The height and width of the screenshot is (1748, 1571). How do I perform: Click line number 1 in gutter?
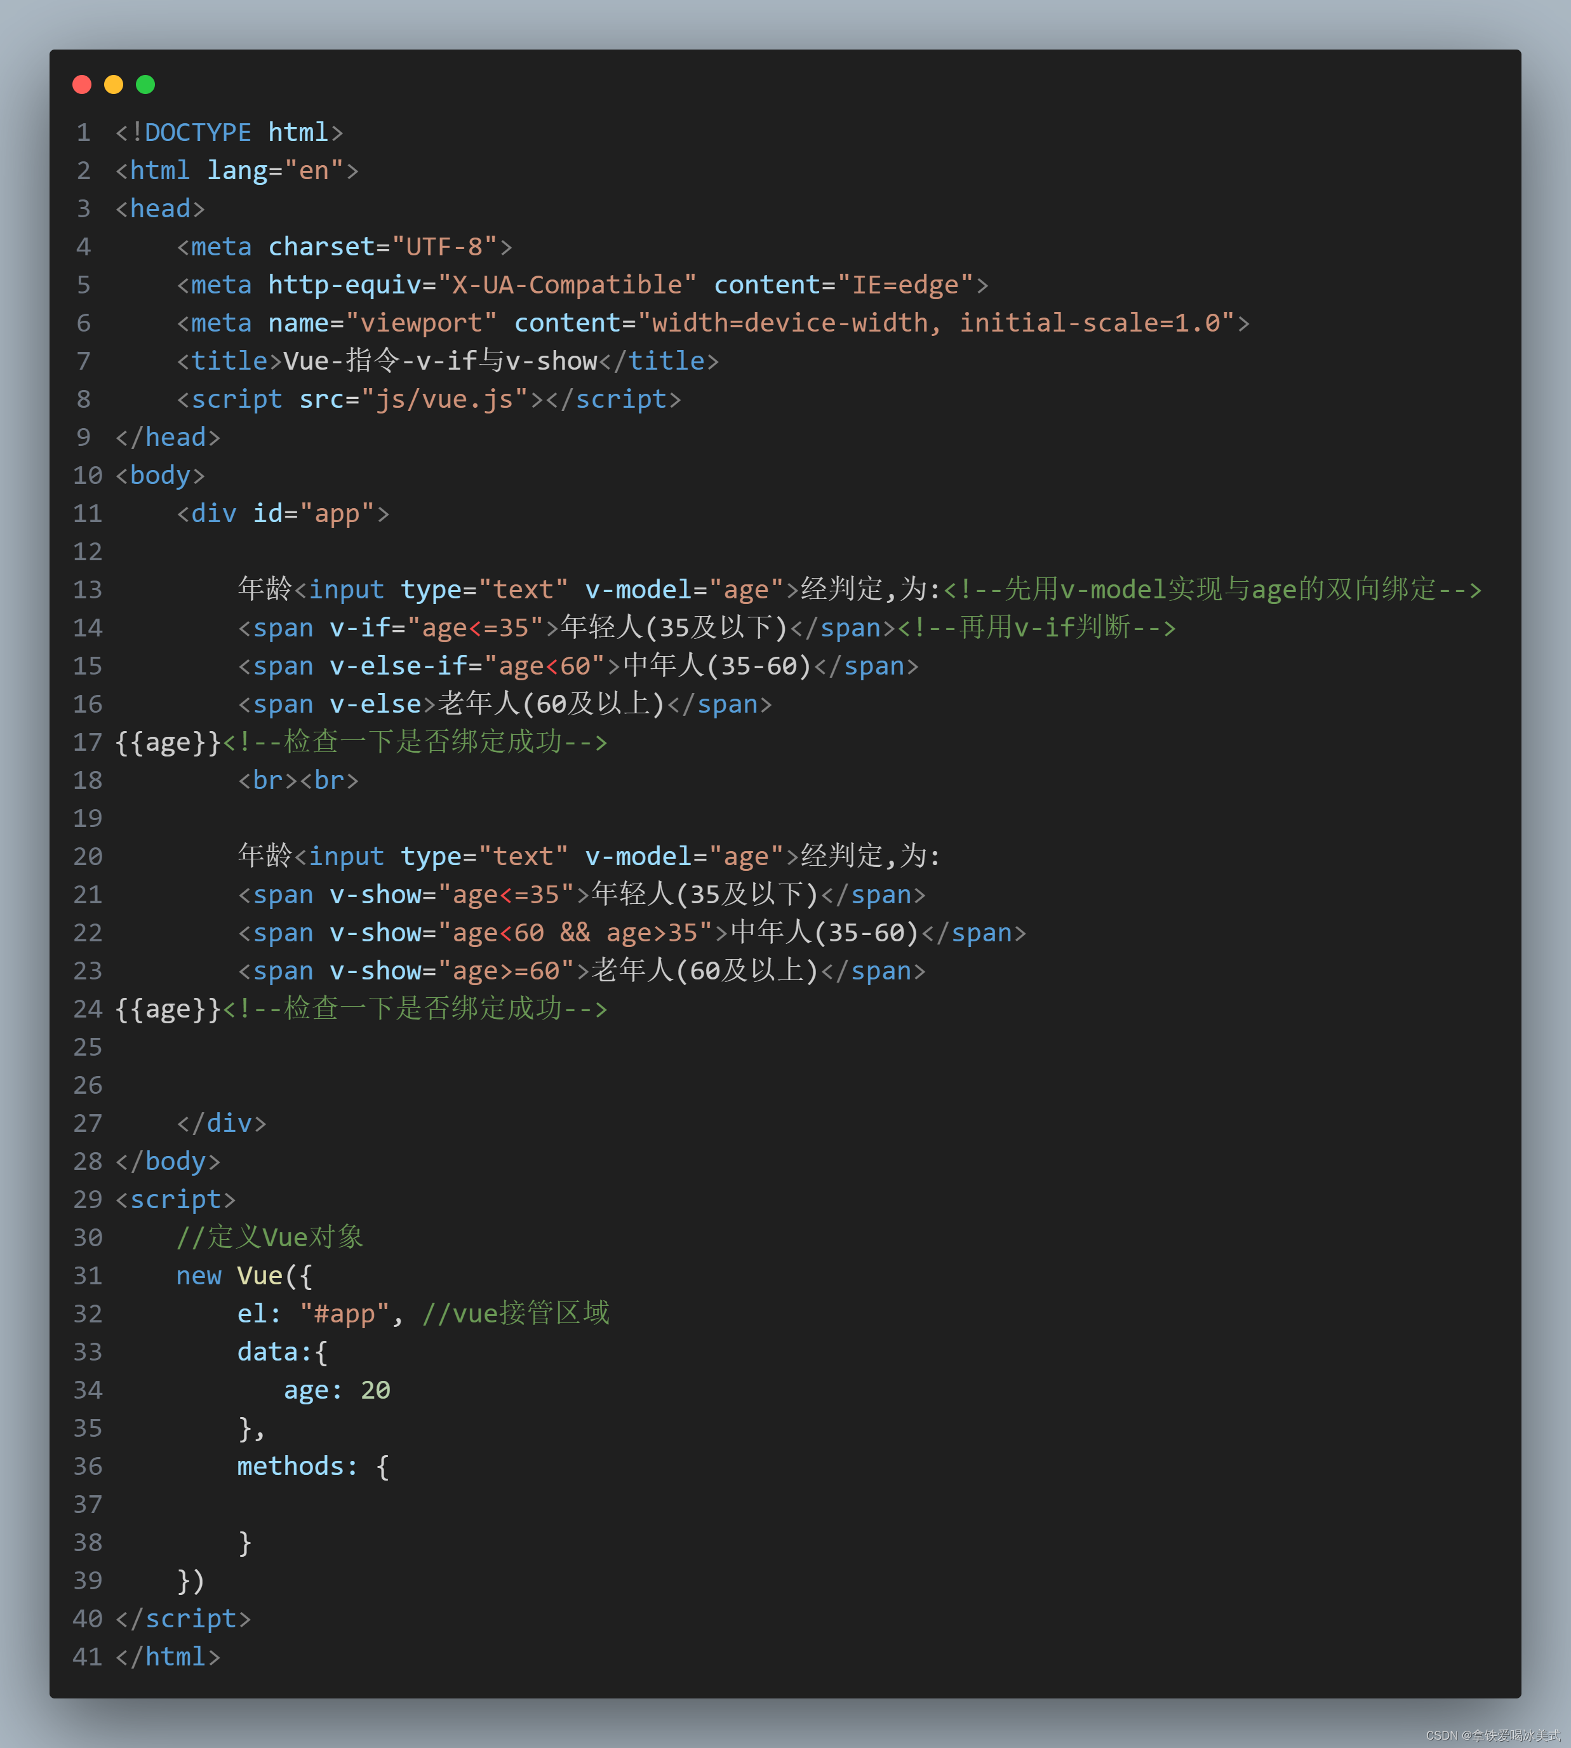tap(84, 132)
